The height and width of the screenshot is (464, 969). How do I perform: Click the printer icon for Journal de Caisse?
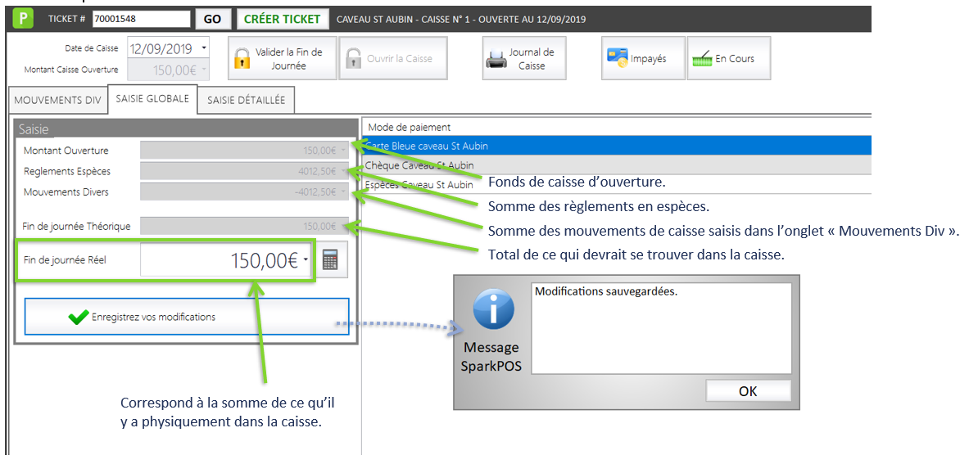(496, 59)
